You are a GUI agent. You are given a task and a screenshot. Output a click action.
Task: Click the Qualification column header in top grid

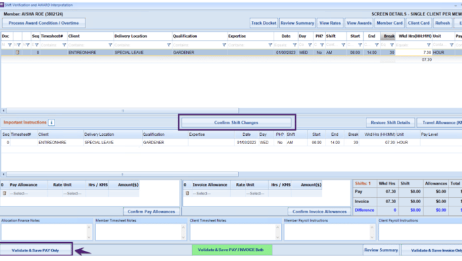click(x=200, y=36)
